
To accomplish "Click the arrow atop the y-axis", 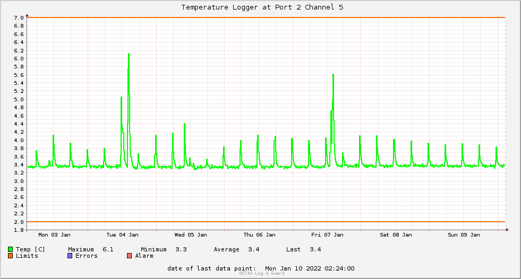I will coord(27,15).
